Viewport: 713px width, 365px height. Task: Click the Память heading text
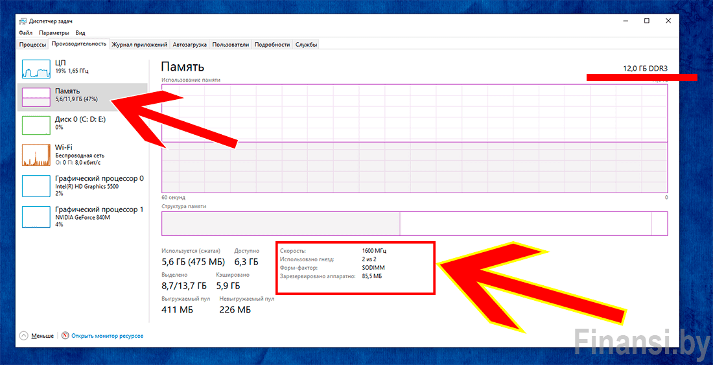[x=183, y=67]
